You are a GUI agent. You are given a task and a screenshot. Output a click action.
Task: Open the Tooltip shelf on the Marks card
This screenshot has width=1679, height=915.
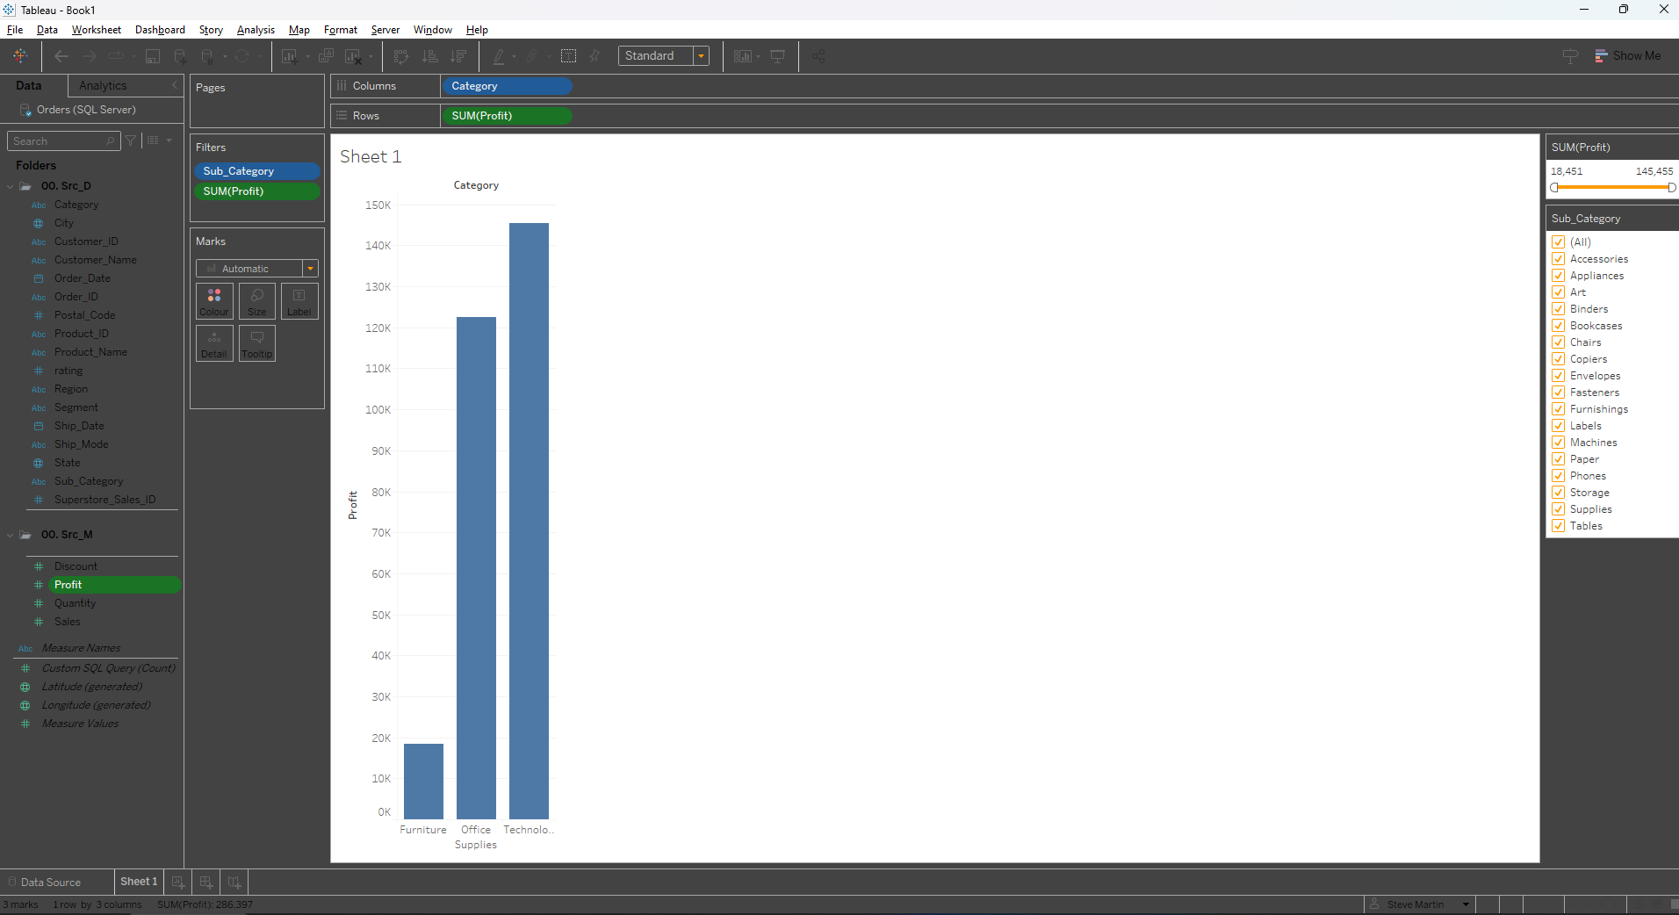(256, 343)
